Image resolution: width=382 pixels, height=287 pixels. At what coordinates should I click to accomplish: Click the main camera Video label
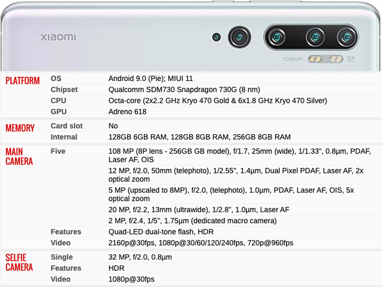[x=60, y=243]
